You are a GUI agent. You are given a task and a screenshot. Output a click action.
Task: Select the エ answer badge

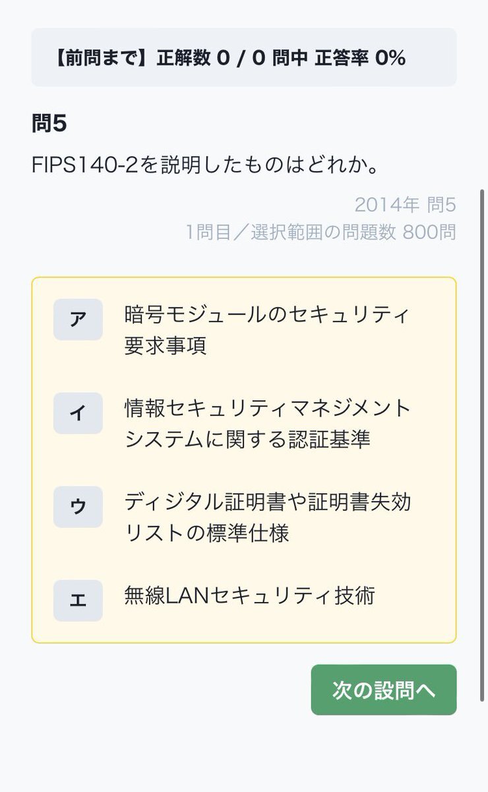[78, 601]
